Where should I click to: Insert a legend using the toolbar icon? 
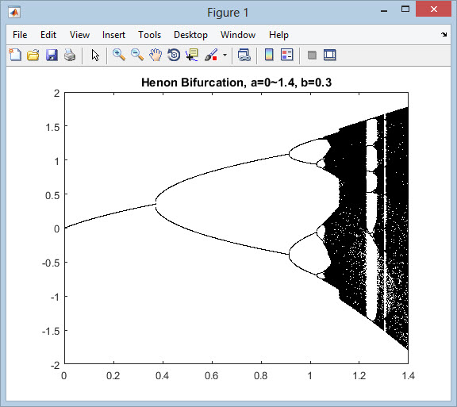pos(286,55)
